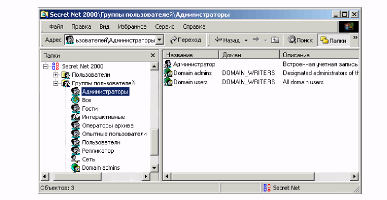This screenshot has height=200, width=387.
Task: Click the address field path text
Action: tap(115, 40)
